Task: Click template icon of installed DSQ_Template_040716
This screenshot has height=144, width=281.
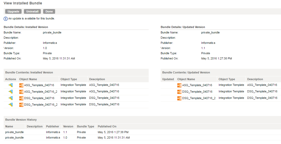Action: [x=21, y=98]
